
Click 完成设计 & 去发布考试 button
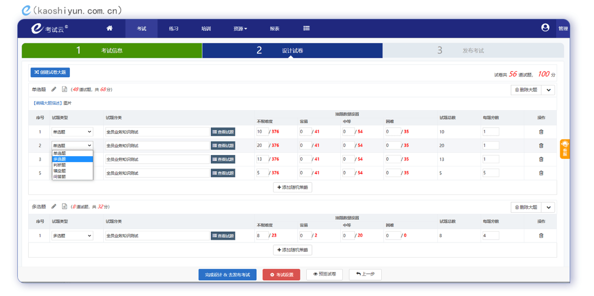coord(228,274)
